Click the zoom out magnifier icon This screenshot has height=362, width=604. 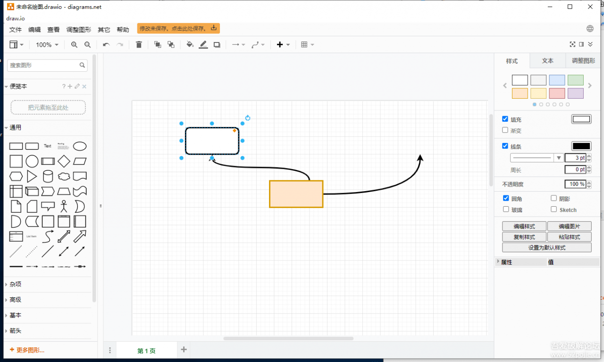click(87, 44)
